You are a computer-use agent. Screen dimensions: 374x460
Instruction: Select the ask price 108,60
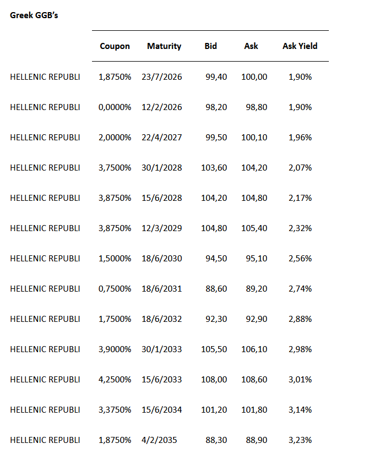254,380
